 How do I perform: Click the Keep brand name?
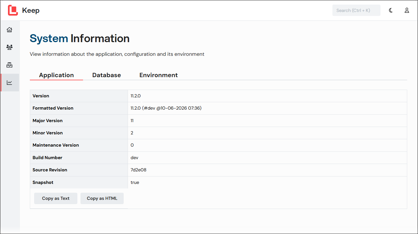pyautogui.click(x=31, y=10)
